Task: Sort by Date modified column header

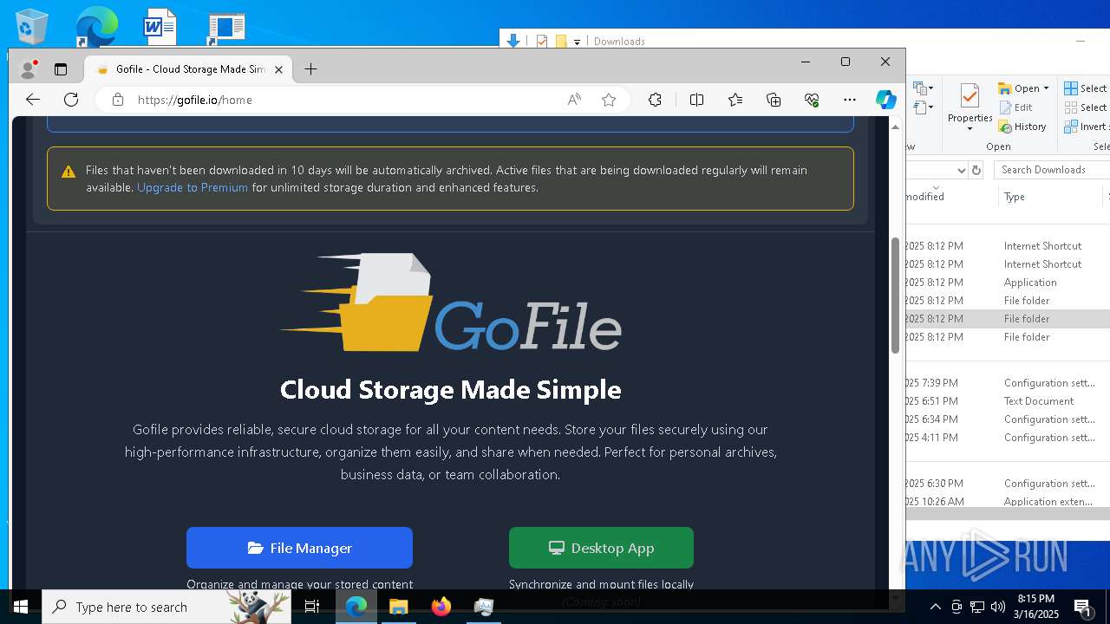Action: [951, 197]
